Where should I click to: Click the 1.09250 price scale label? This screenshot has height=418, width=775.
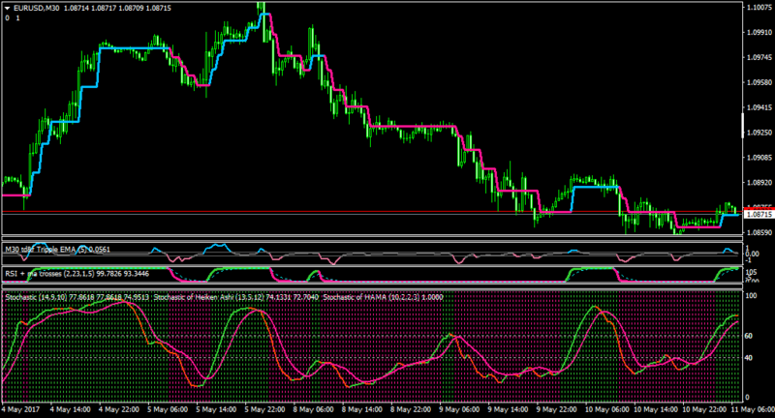coord(759,133)
